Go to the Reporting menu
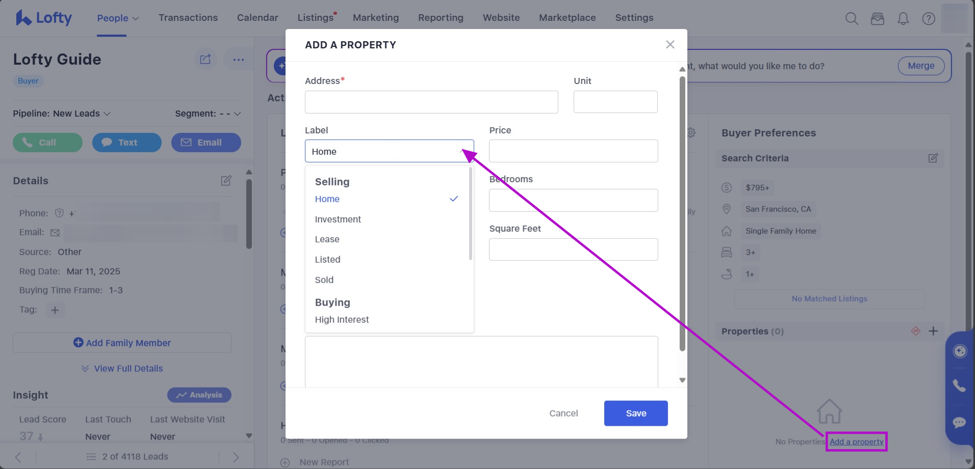 coord(441,18)
